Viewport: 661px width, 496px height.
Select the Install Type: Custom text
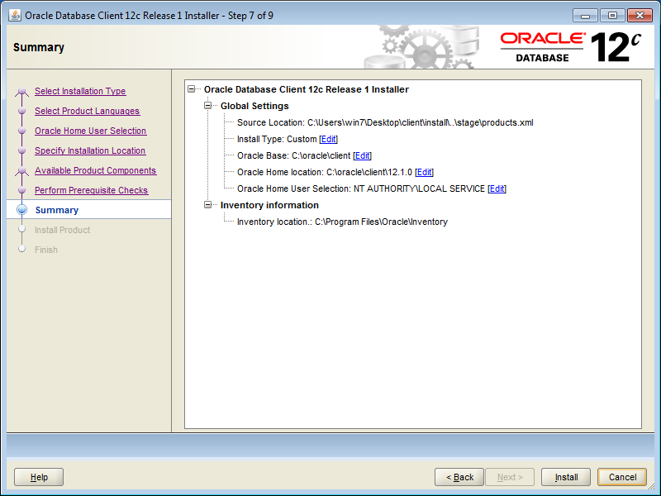point(277,139)
